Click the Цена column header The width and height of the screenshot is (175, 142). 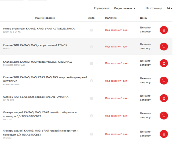click(143, 18)
